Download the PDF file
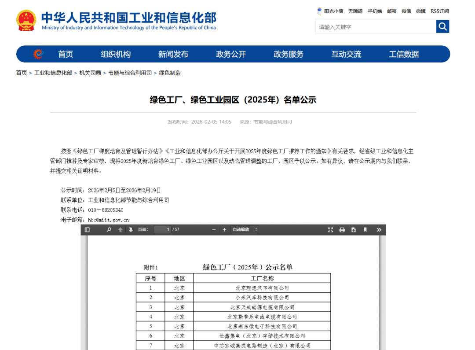The image size is (475, 350). (x=354, y=229)
